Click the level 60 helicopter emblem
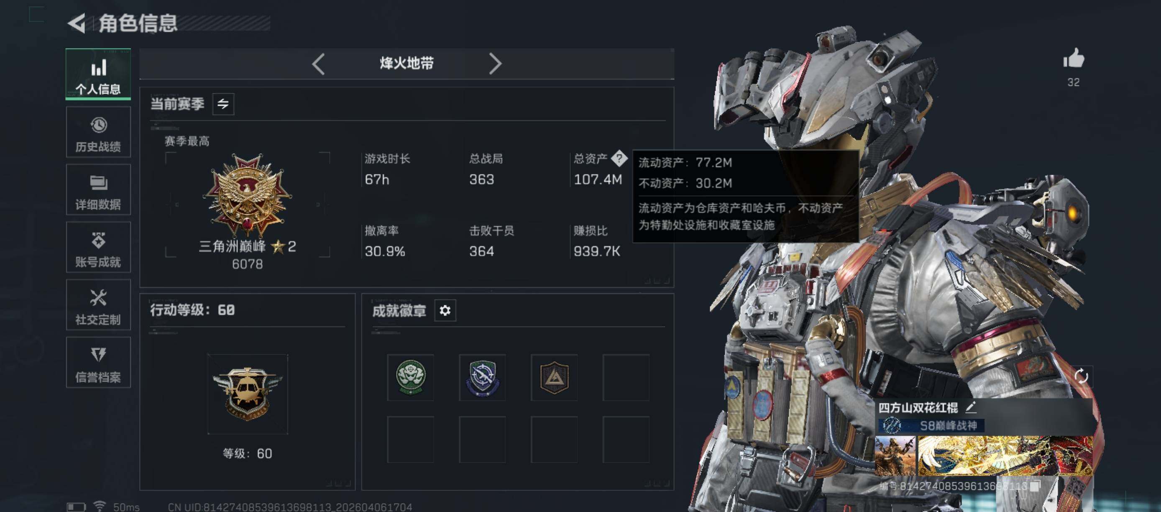1161x512 pixels. [248, 394]
